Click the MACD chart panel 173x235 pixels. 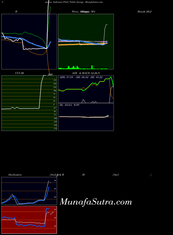click(86, 117)
